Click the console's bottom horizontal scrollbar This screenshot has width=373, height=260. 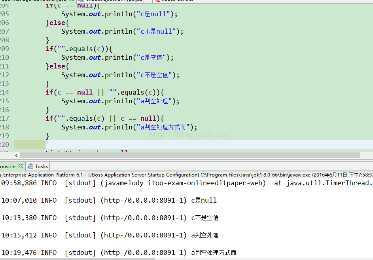77,259
